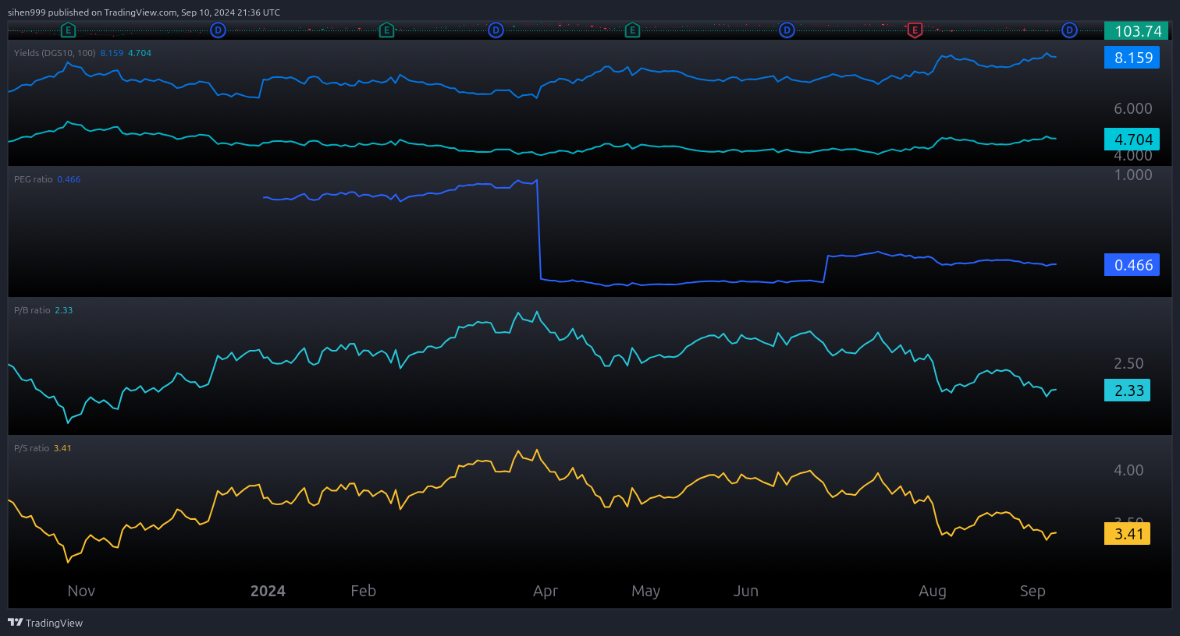Click the 8.159 value in the Yields legend
Viewport: 1180px width, 636px height.
112,53
